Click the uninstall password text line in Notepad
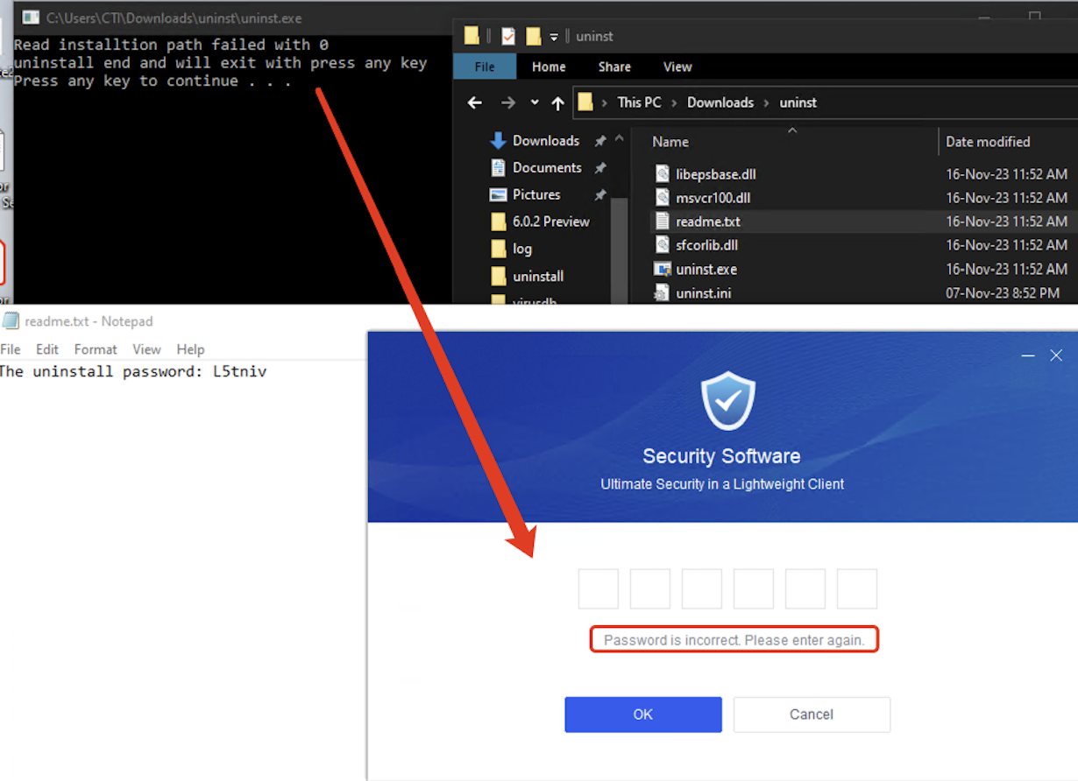The image size is (1078, 781). (x=133, y=371)
